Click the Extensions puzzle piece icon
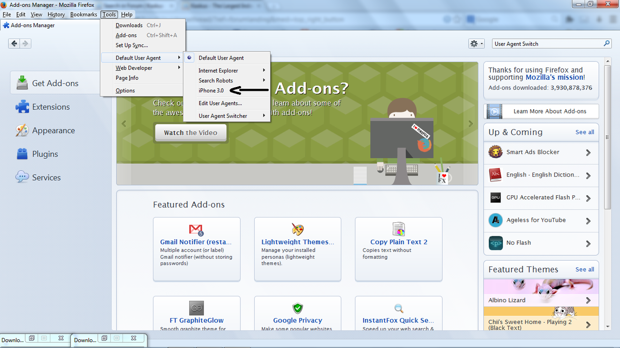 (x=22, y=107)
